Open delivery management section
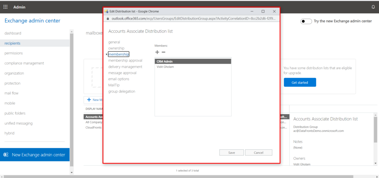Screen dimensions: 379x178 125,66
